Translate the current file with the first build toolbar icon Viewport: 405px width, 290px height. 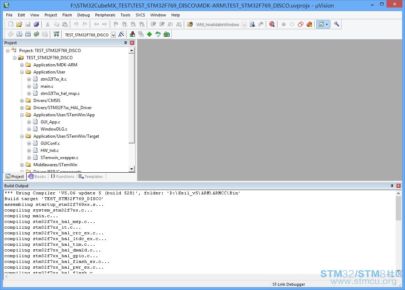click(11, 34)
